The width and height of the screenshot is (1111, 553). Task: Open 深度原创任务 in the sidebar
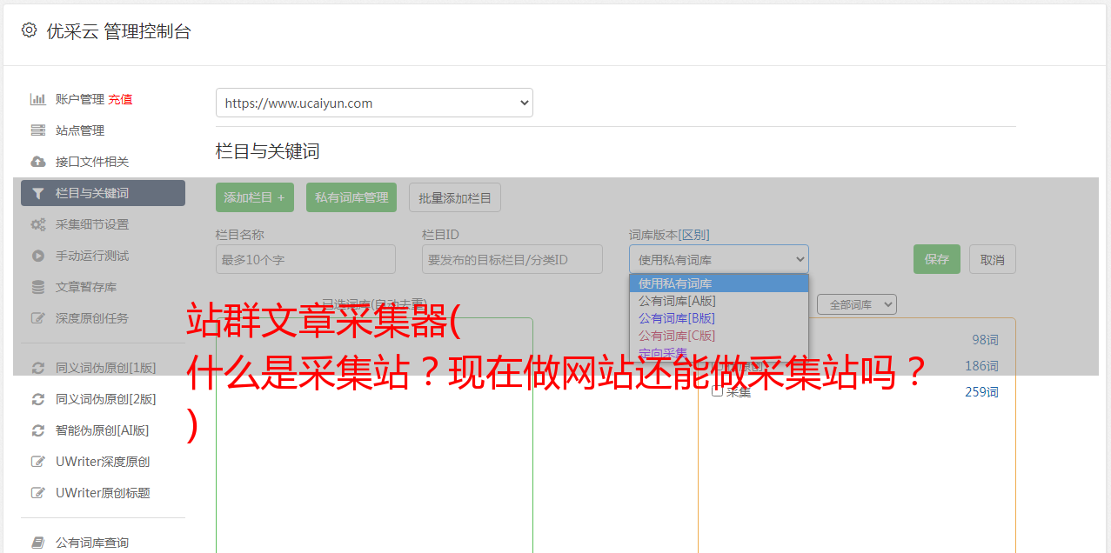point(91,318)
